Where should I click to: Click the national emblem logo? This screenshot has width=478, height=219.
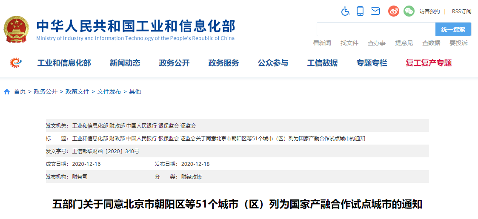pyautogui.click(x=17, y=29)
